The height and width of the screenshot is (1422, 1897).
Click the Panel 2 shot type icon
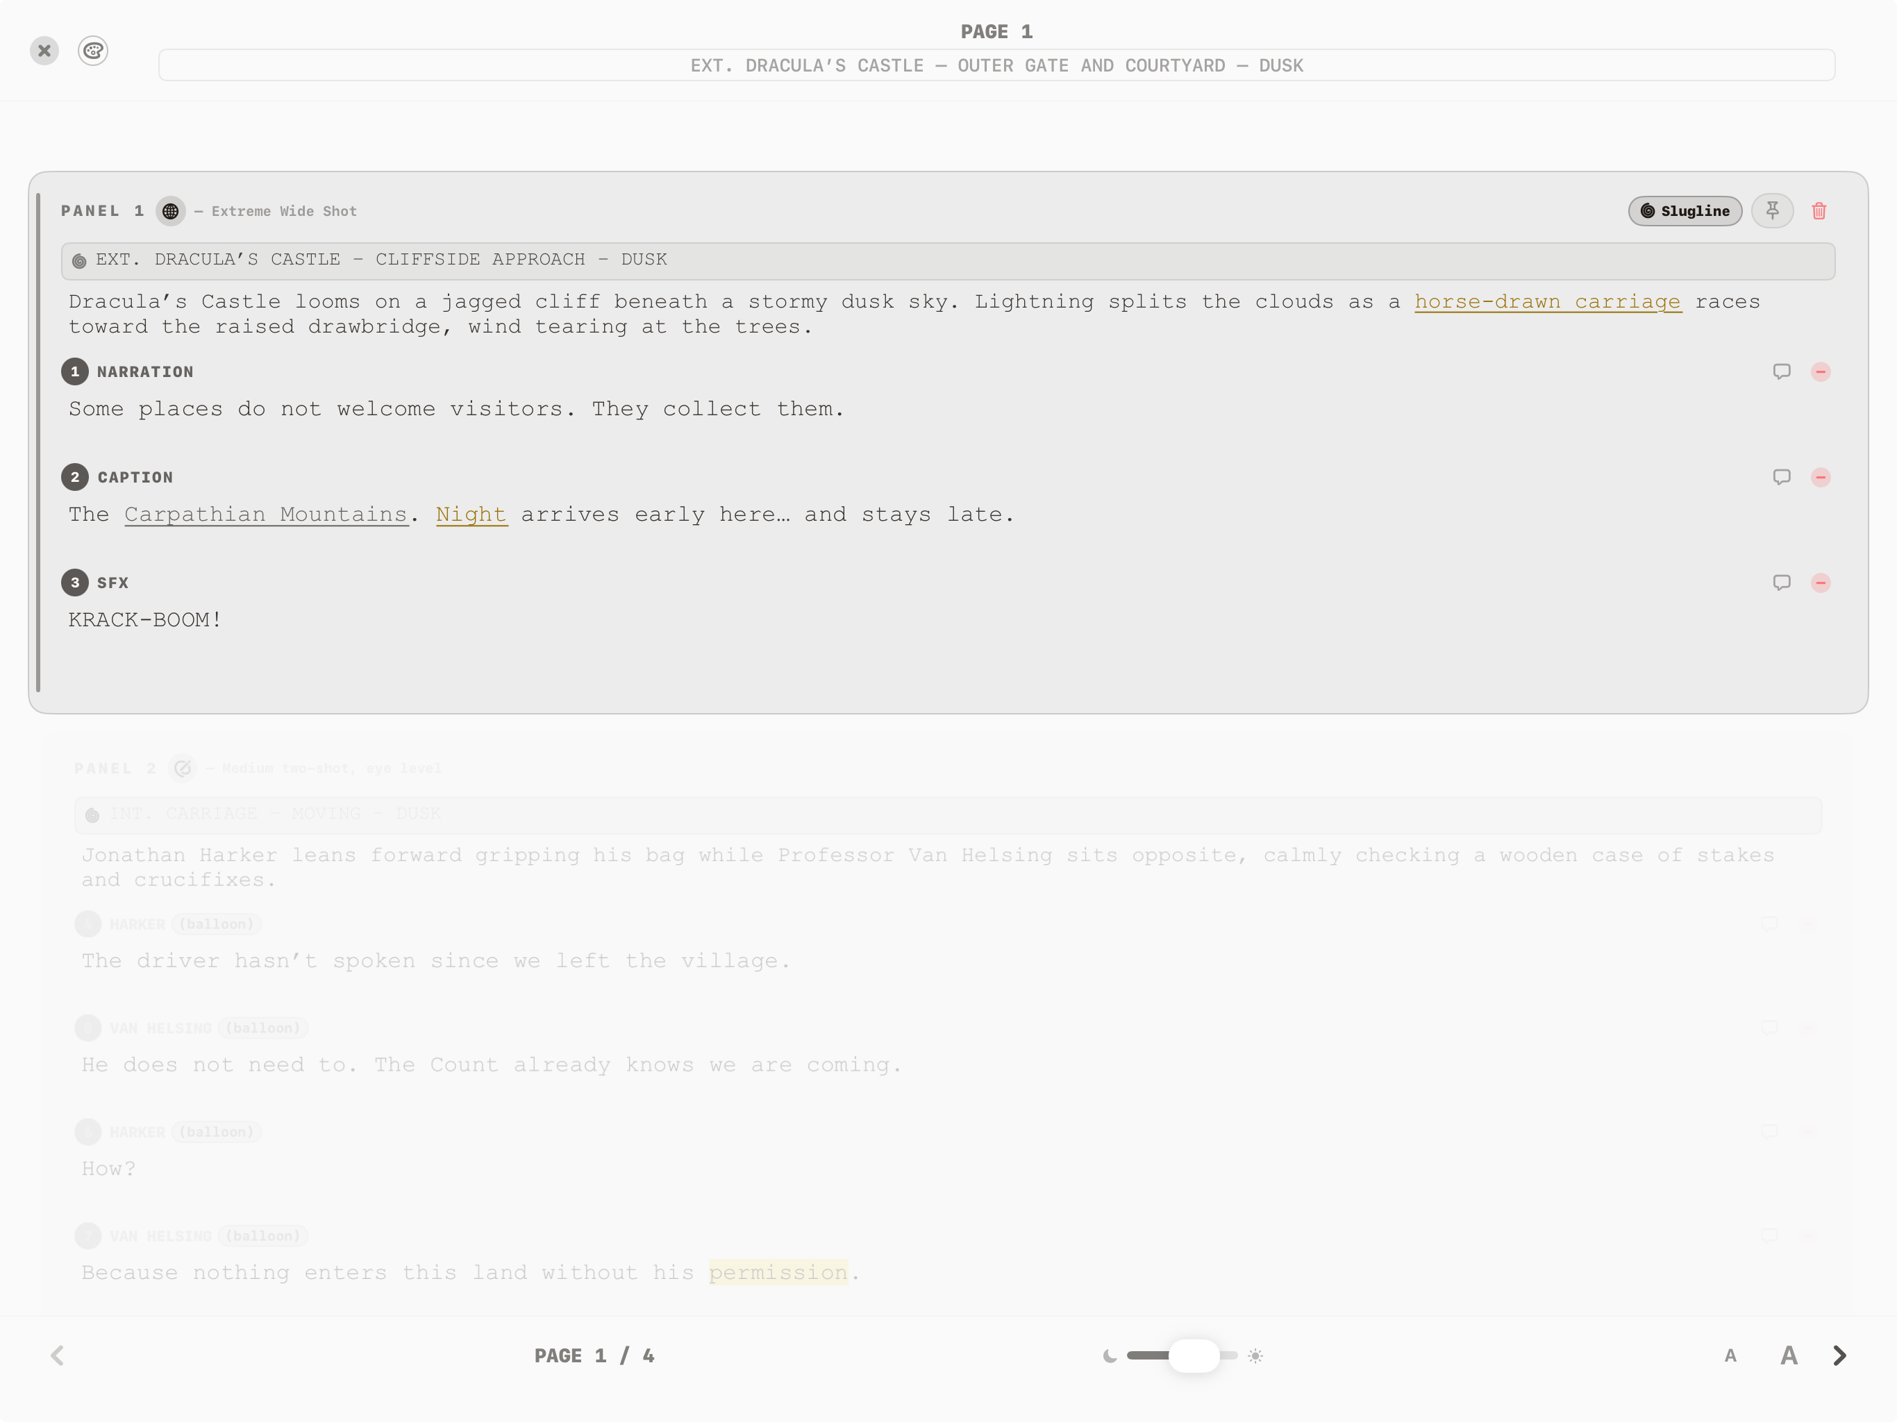(x=183, y=768)
